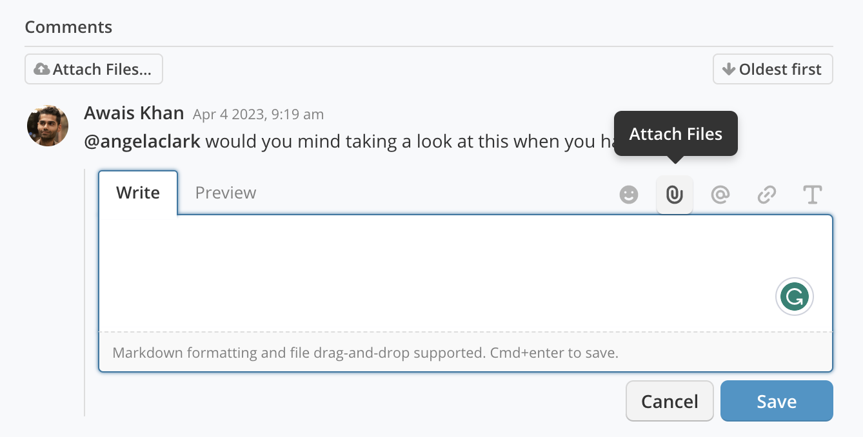Click Awais Khan's profile avatar
Viewport: 863px width, 437px height.
point(48,126)
